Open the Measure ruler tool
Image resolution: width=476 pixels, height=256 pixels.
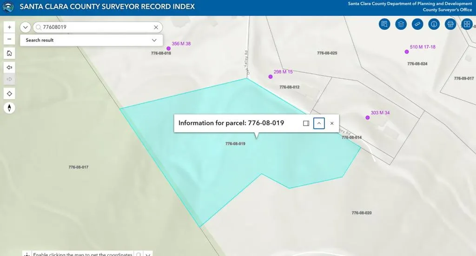[417, 24]
